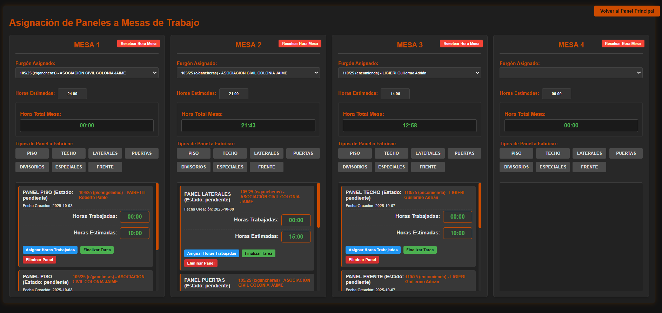The width and height of the screenshot is (662, 313).
Task: Open Furgón Asignado dropdown in Mesa 1
Action: point(87,73)
